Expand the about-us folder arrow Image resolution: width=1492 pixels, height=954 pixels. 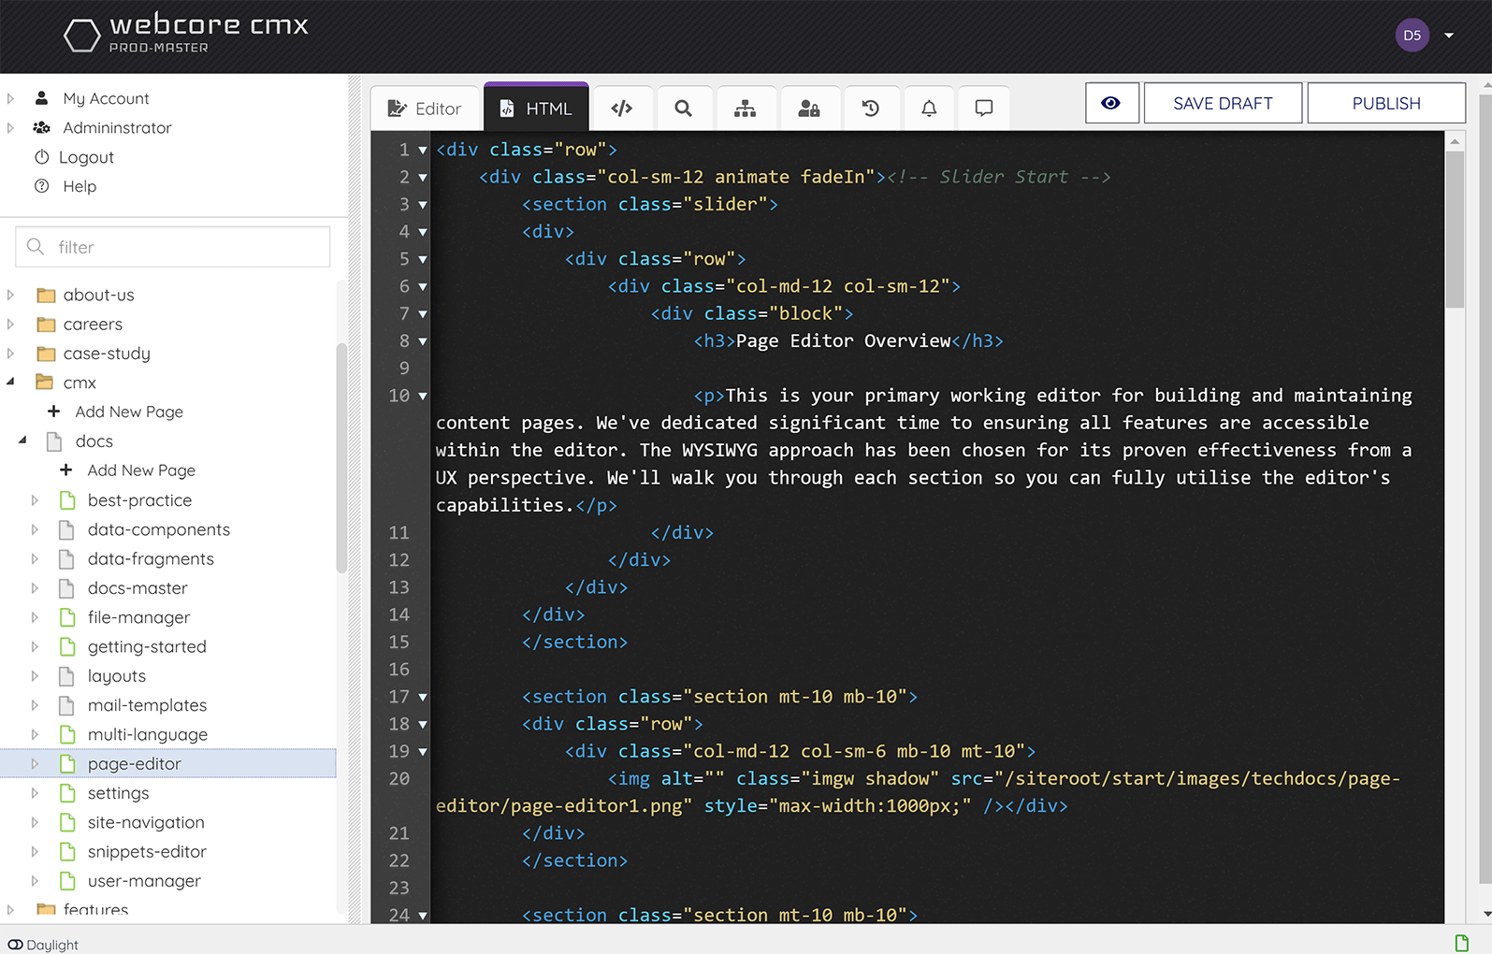pos(11,295)
